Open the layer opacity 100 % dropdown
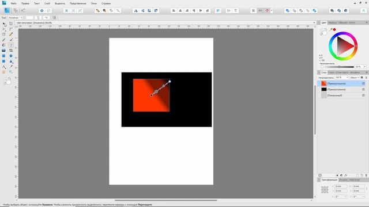Image resolution: width=369 pixels, height=207 pixels. pos(341,78)
